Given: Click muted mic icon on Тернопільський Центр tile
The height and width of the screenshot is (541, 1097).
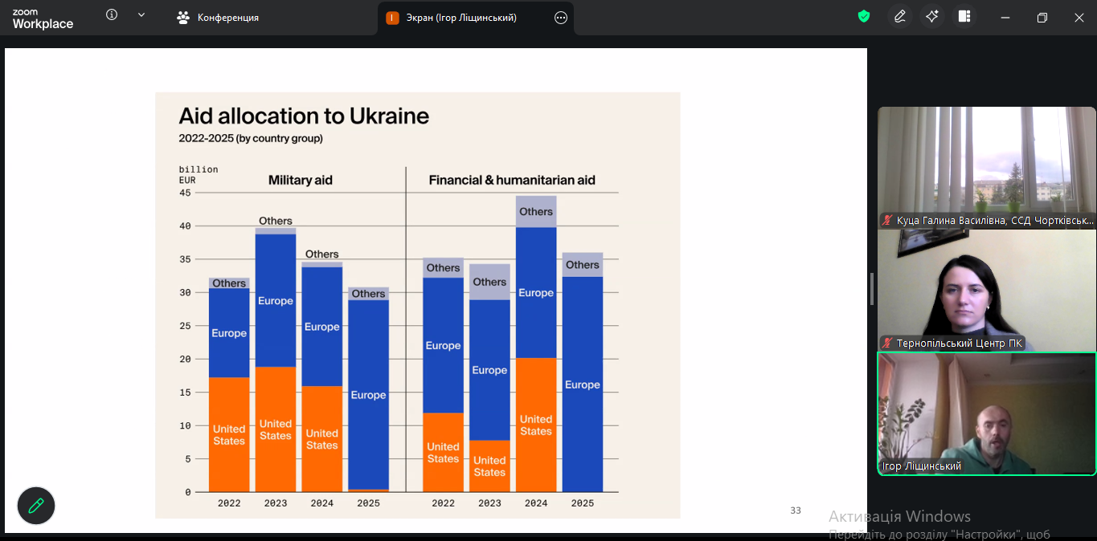Looking at the screenshot, I should 887,344.
